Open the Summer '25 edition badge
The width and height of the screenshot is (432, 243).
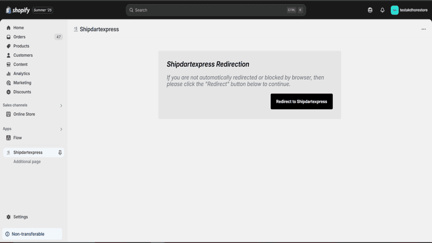pos(43,10)
